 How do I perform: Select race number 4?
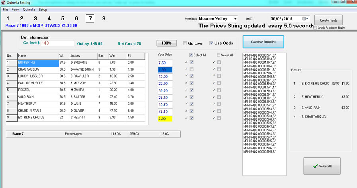(49, 18)
